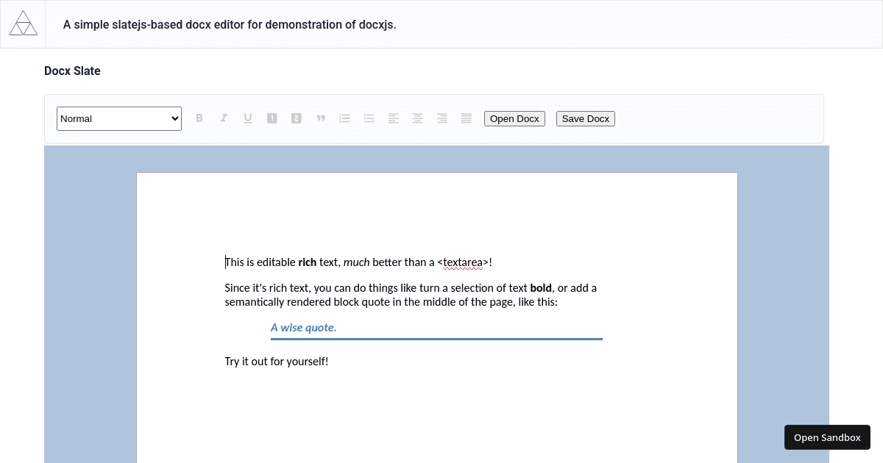This screenshot has height=463, width=883.
Task: Apply heading one style
Action: (272, 118)
